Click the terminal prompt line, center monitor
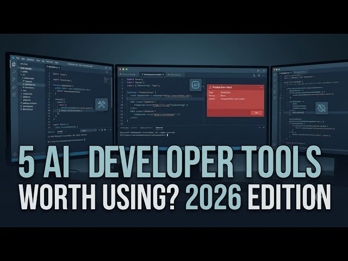This screenshot has width=348, height=261. (144, 135)
